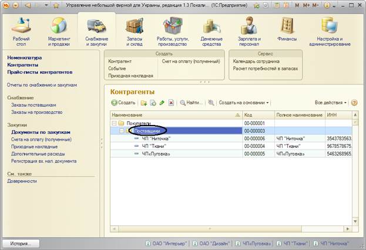Click the 1C main menu logo icon

click(6, 5)
